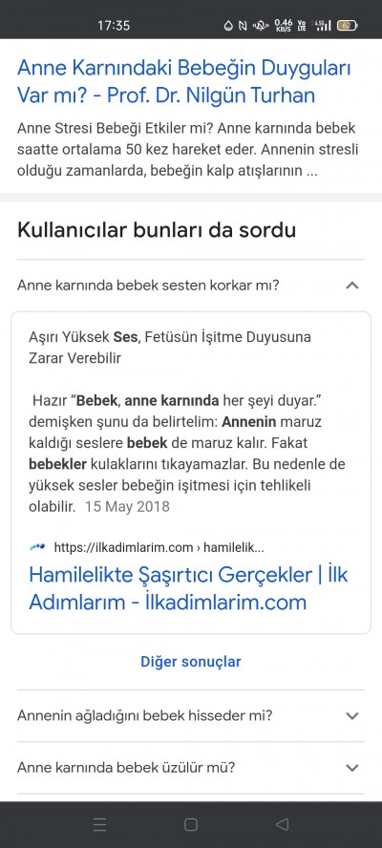382x848 pixels.
Task: Tap the 'Aşırı Yüksek Ses' answer snippet text
Action: pos(170,348)
